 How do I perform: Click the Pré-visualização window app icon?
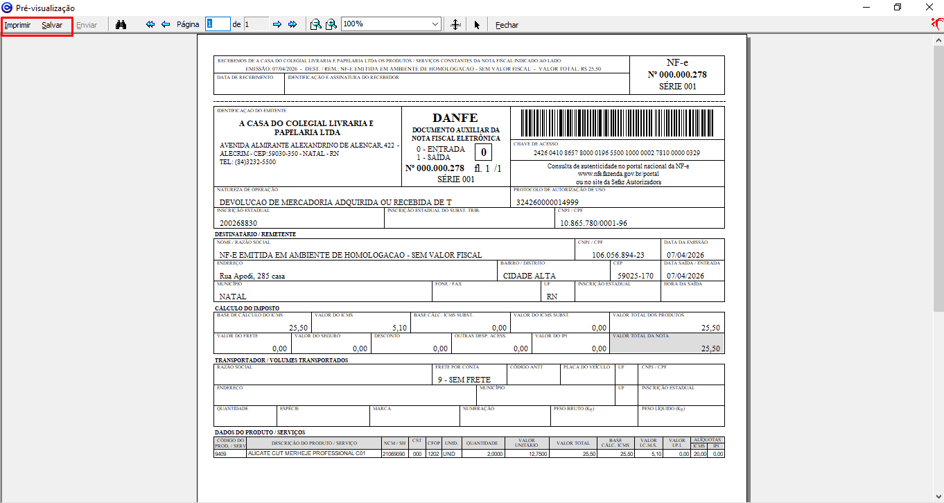8,8
